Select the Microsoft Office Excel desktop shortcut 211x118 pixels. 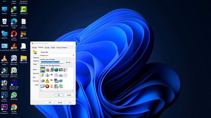[x=14, y=72]
